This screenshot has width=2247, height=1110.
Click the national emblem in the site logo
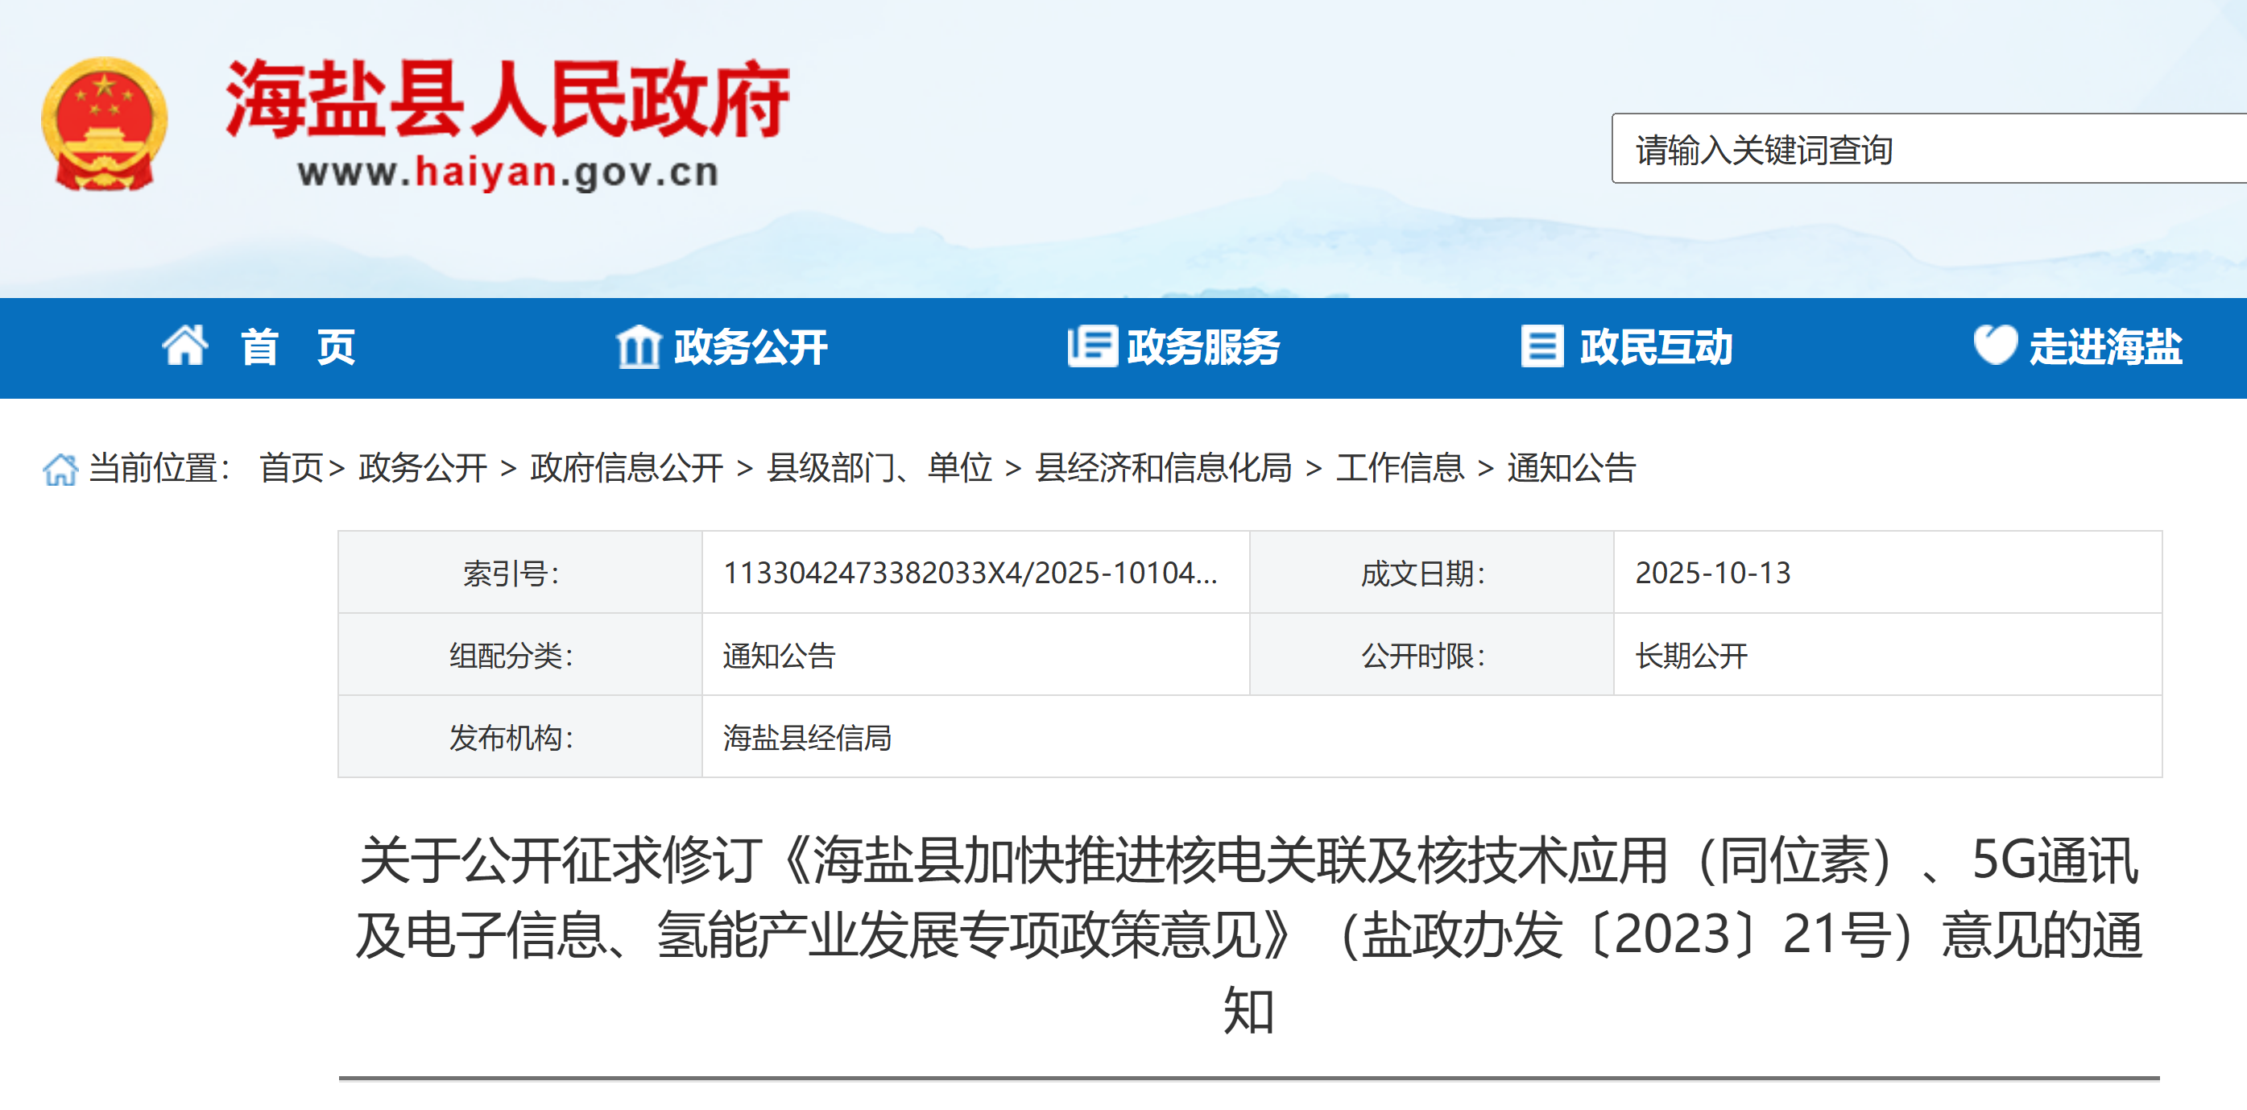pos(105,121)
